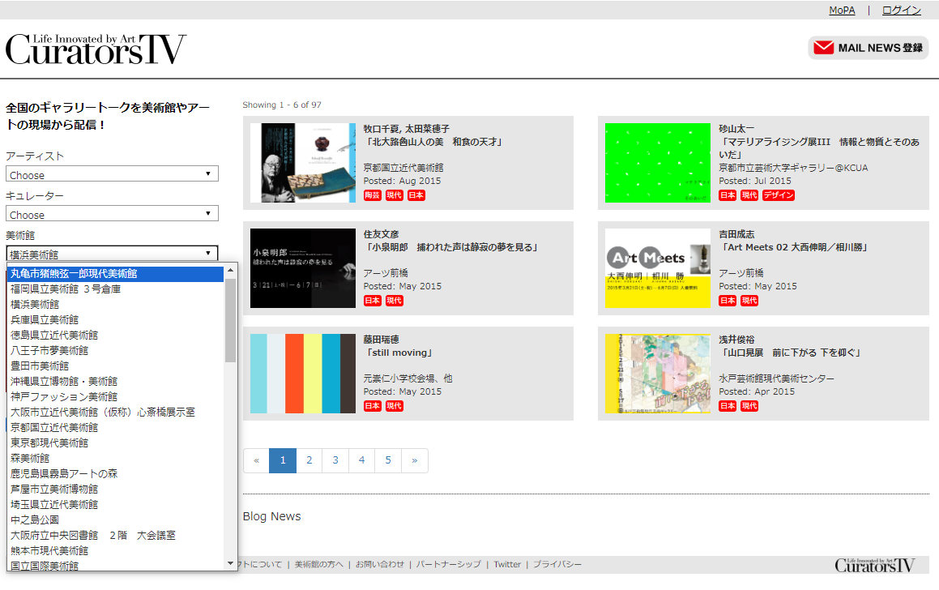Open the MoPA link at top
The height and width of the screenshot is (590, 939).
click(842, 11)
